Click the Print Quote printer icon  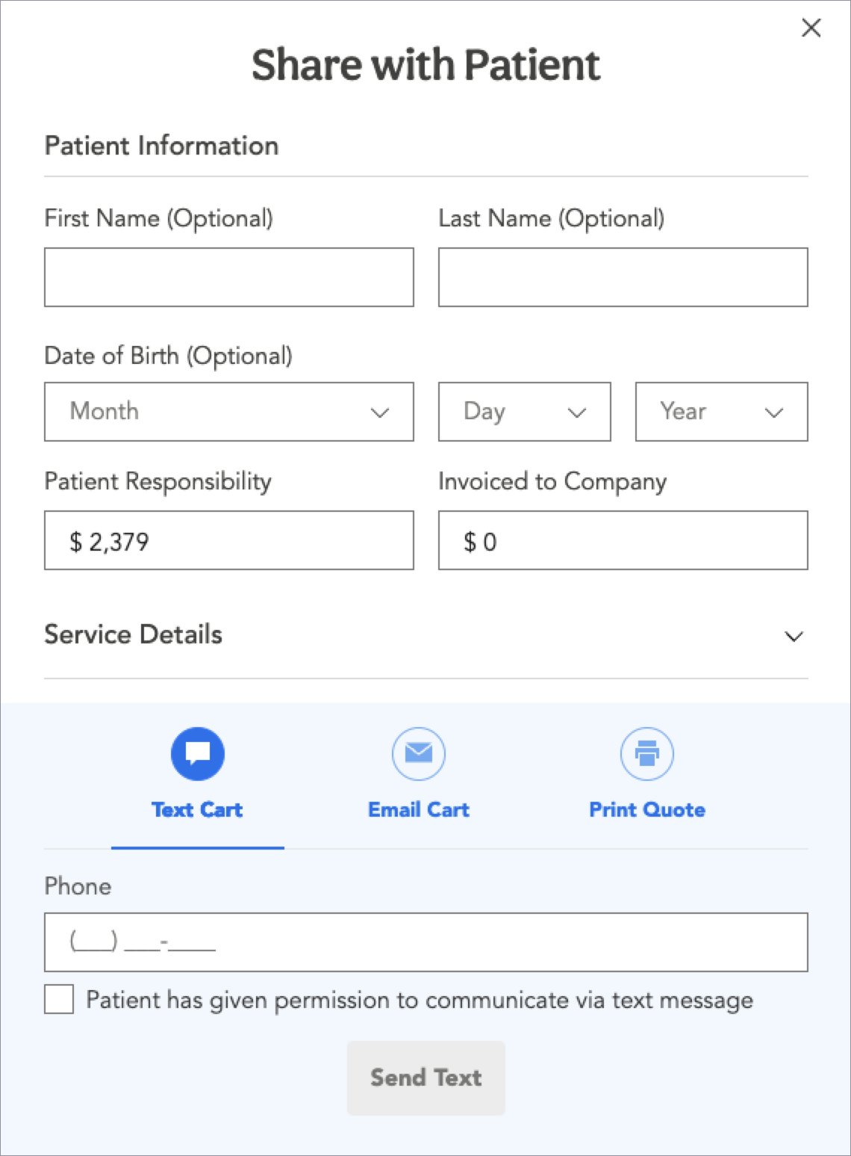(647, 753)
